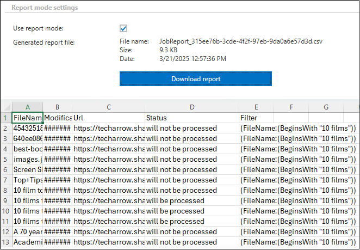Select column F header
Viewport: 360px width, 250px height.
291,107
